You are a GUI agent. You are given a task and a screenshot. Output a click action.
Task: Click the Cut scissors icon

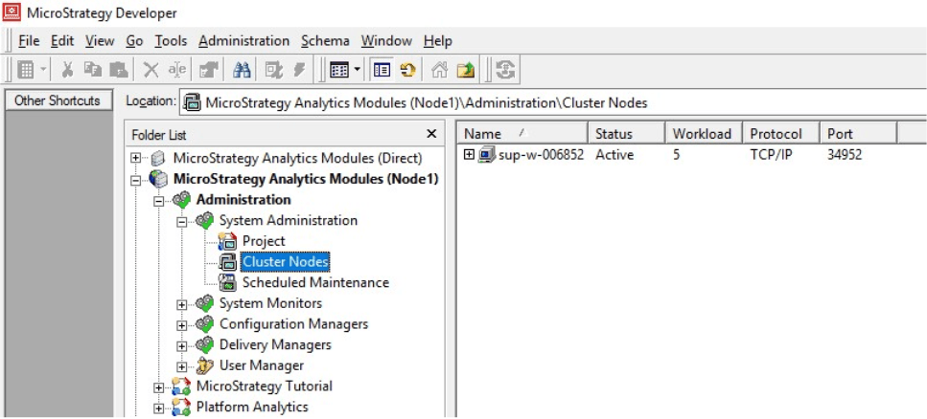point(67,70)
